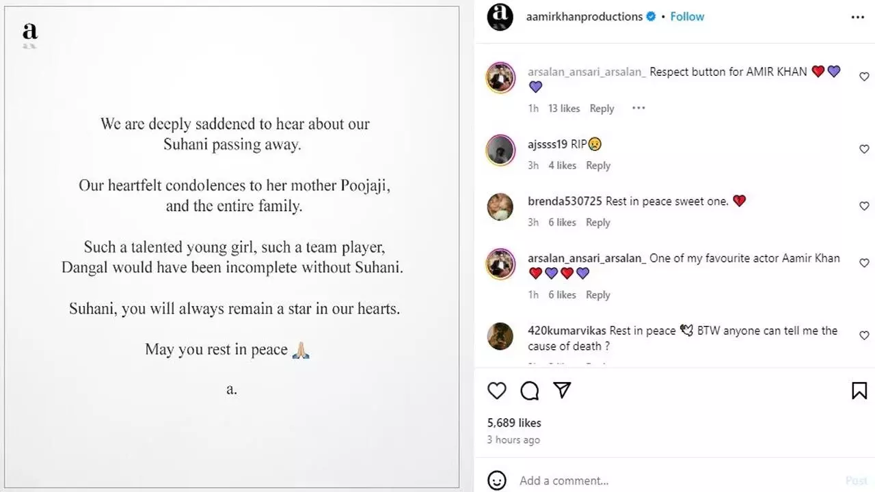
Task: Open the post's three-dot options menu
Action: pos(858,17)
